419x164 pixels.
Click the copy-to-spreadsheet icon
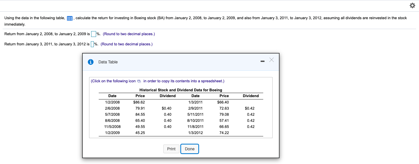[139, 81]
